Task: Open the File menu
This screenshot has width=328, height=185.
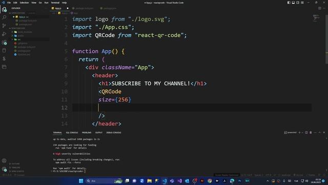Action: [9, 3]
